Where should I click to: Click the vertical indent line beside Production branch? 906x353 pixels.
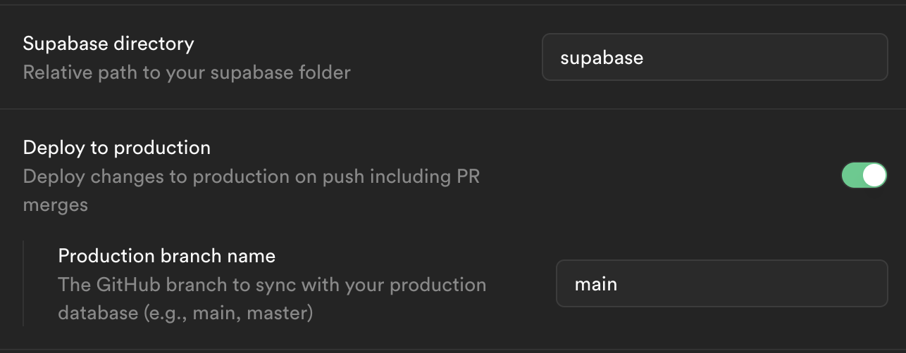tap(24, 283)
